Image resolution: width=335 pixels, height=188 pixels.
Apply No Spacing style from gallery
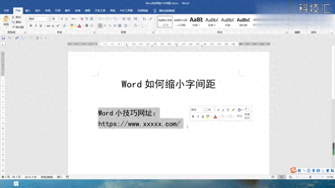(x=181, y=22)
